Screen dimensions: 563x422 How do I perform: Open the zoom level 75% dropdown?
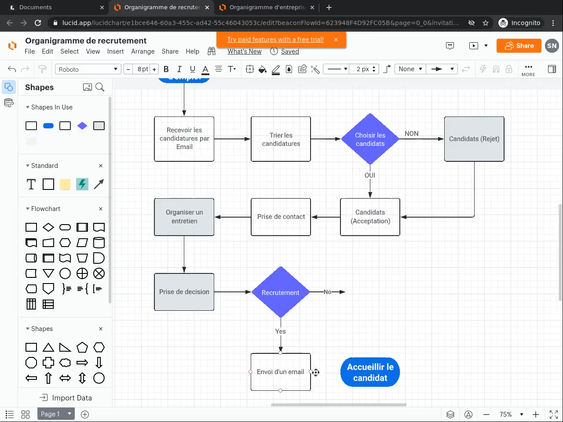tap(511, 414)
